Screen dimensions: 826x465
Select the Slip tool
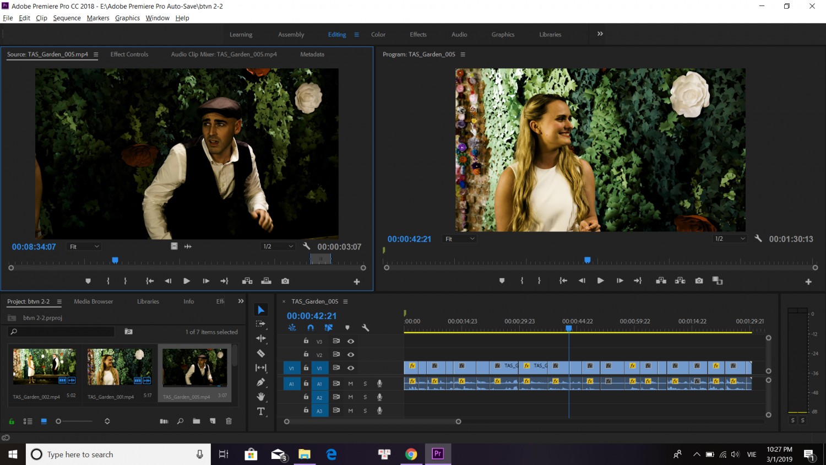pos(261,367)
